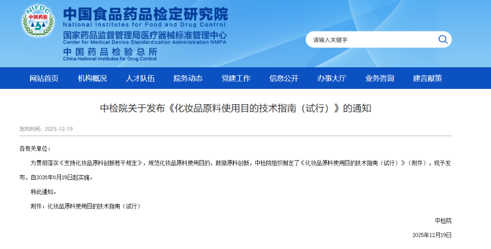Open the 网站首页 menu item
This screenshot has height=249, width=491.
click(44, 78)
